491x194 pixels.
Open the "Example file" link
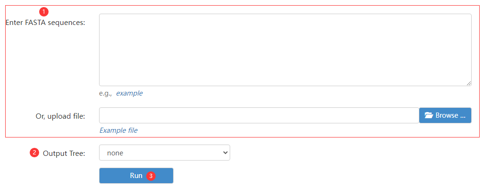coord(118,130)
